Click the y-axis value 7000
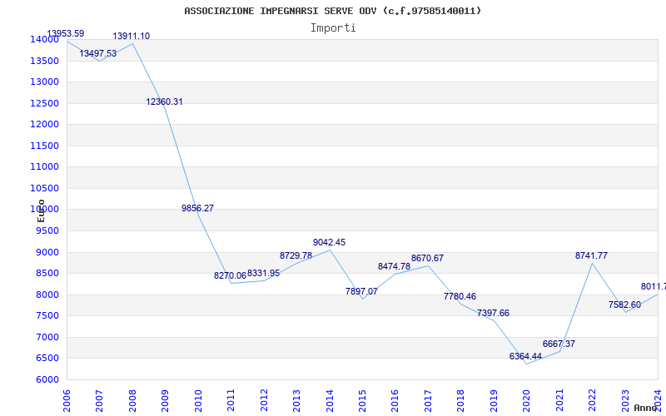Viewport: 666px width, 416px height. [47, 337]
